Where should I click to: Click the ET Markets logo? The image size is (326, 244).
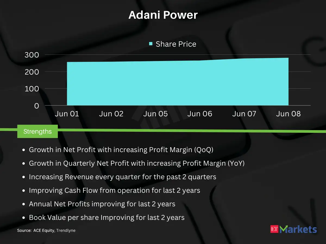pyautogui.click(x=294, y=229)
